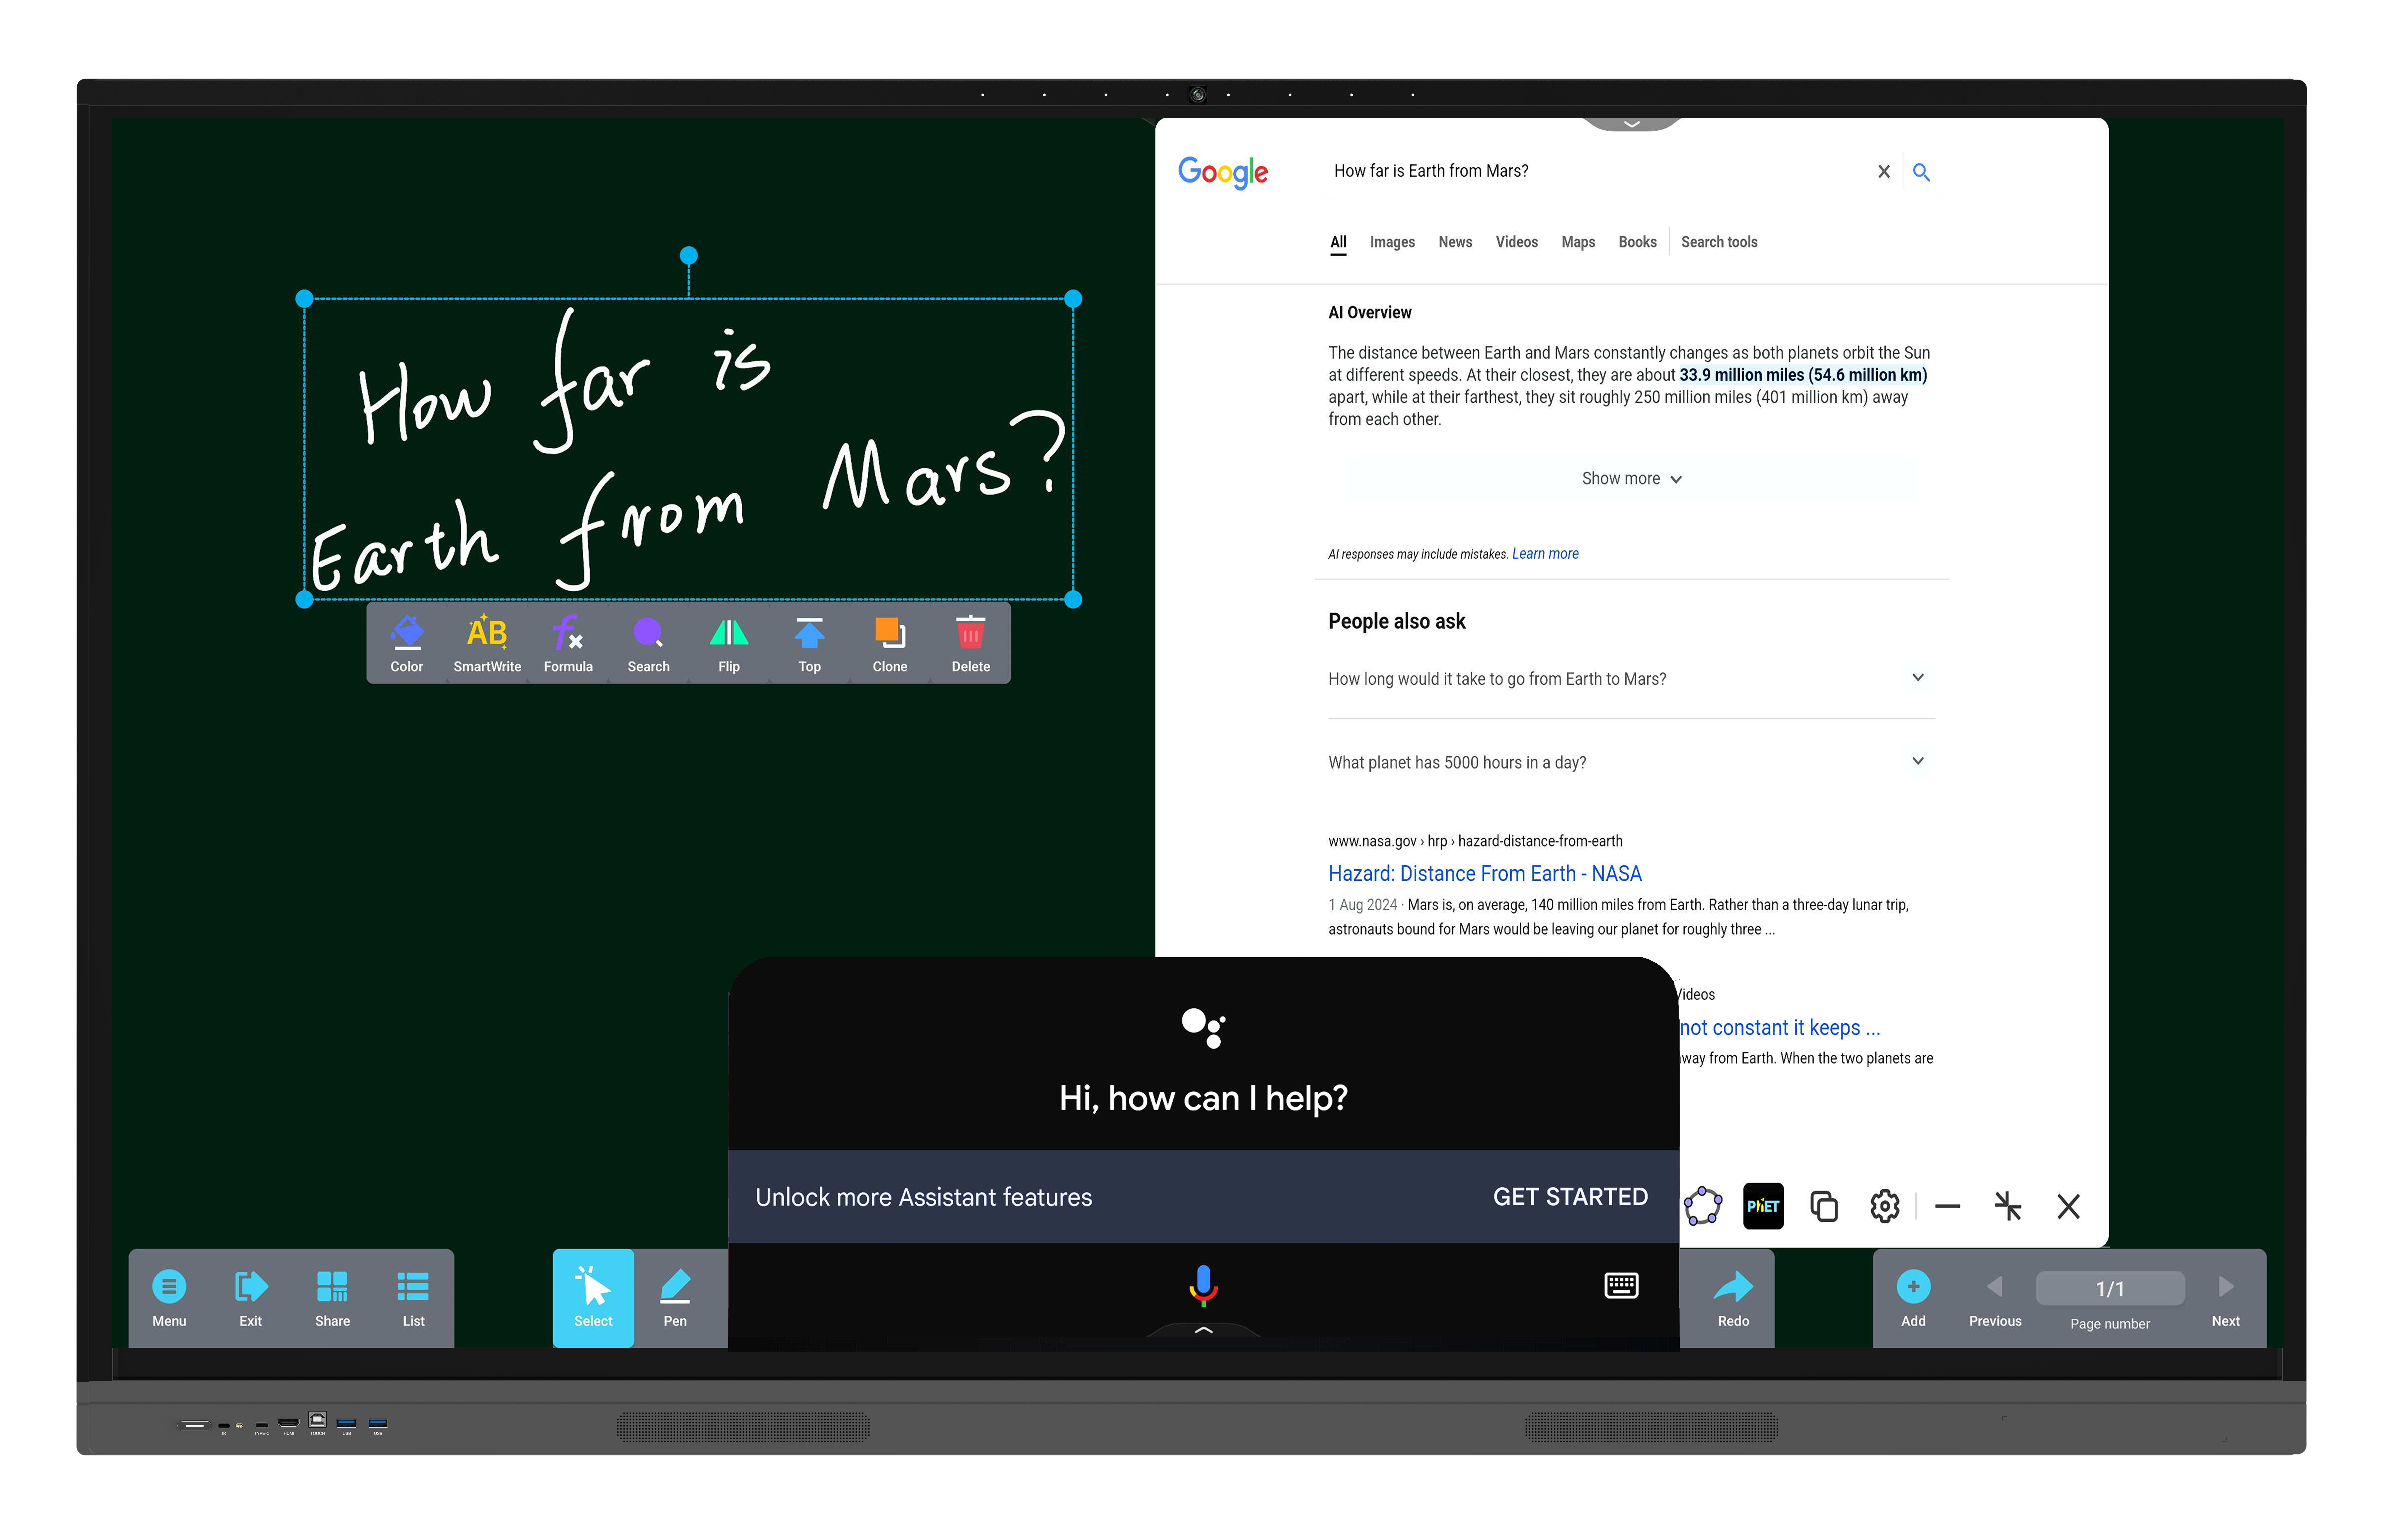Click the nasa.gov breadcrumb URL text
The image size is (2408, 1534).
tap(1475, 841)
